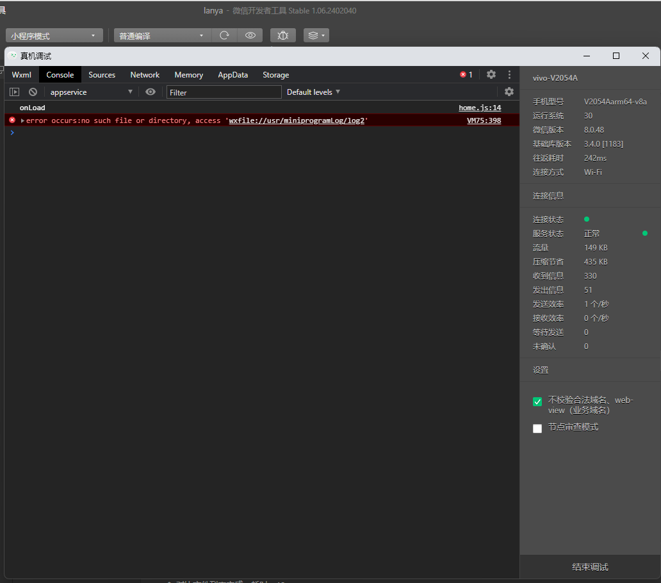Click the 435 KB compression savings value

point(596,262)
